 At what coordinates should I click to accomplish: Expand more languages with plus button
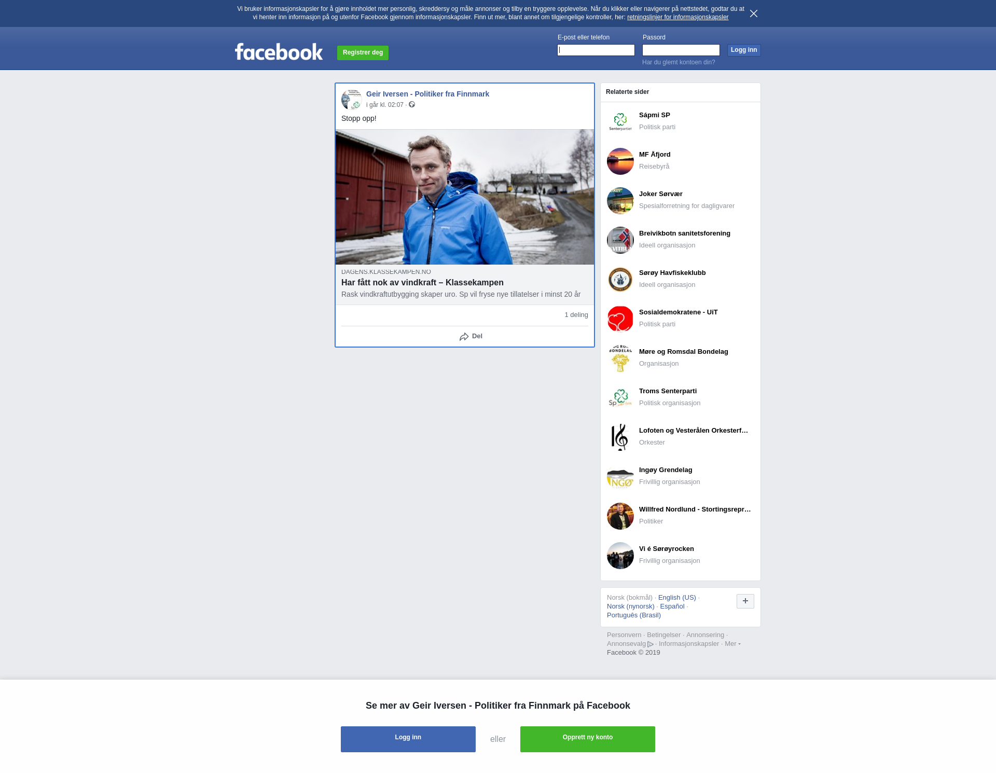[x=745, y=601]
